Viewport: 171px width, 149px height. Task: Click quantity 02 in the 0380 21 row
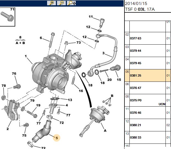[x=168, y=125]
